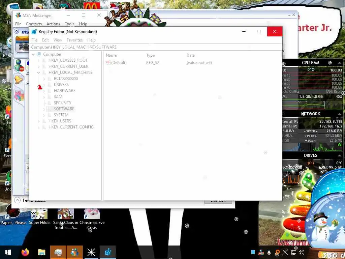The width and height of the screenshot is (345, 259).
Task: Collapse the CPU-RAM gadget section
Action: click(340, 63)
